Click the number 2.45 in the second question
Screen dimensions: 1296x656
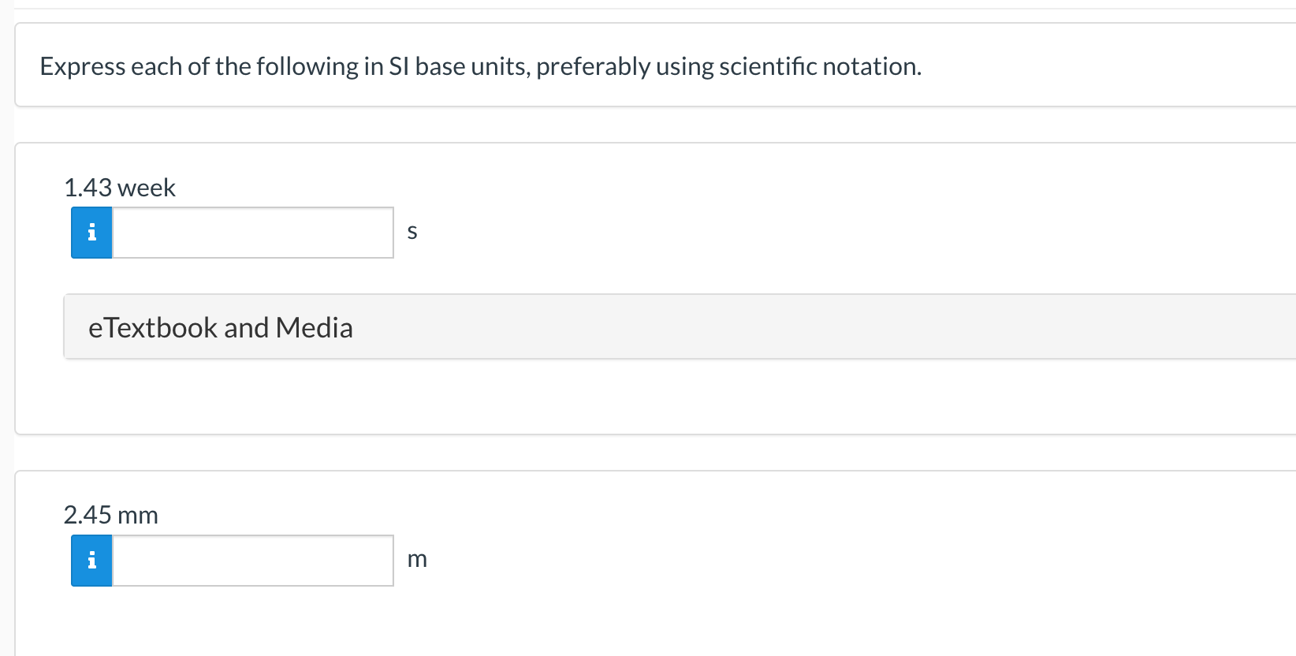click(88, 516)
